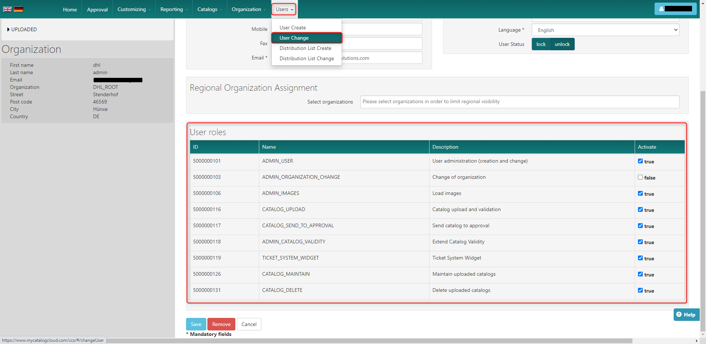Disable the TICKET_SYSTEM_WIDGET role checkbox
This screenshot has height=344, width=706.
[x=640, y=258]
